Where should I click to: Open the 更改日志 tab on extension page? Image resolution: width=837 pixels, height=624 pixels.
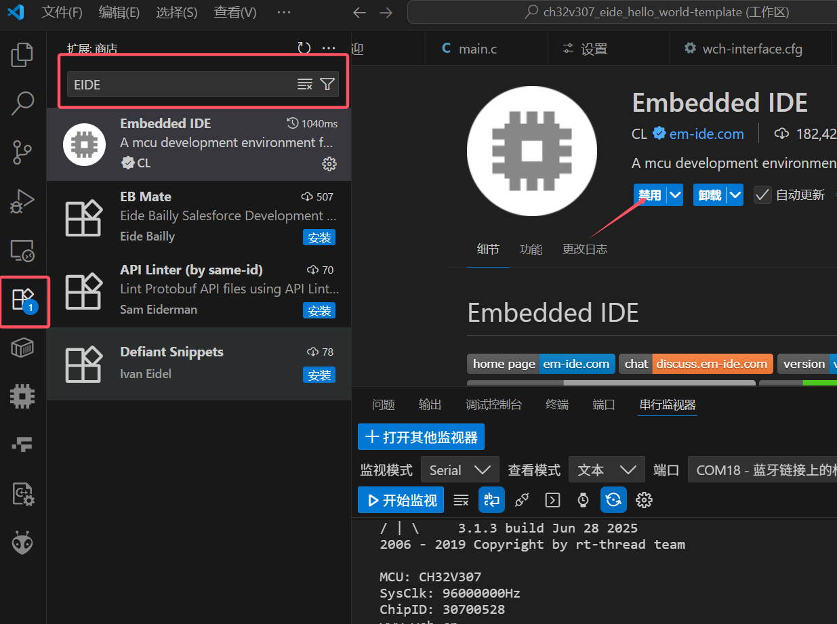tap(584, 249)
